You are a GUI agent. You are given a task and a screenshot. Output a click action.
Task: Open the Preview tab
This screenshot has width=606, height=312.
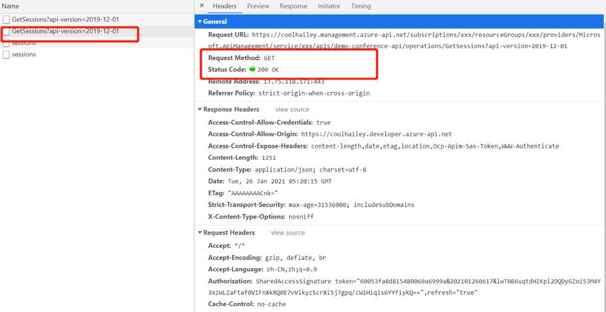pyautogui.click(x=258, y=6)
